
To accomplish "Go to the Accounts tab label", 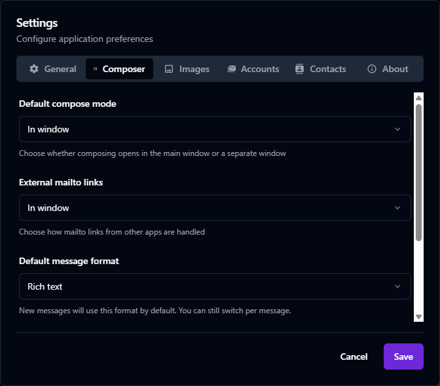I will pyautogui.click(x=260, y=69).
